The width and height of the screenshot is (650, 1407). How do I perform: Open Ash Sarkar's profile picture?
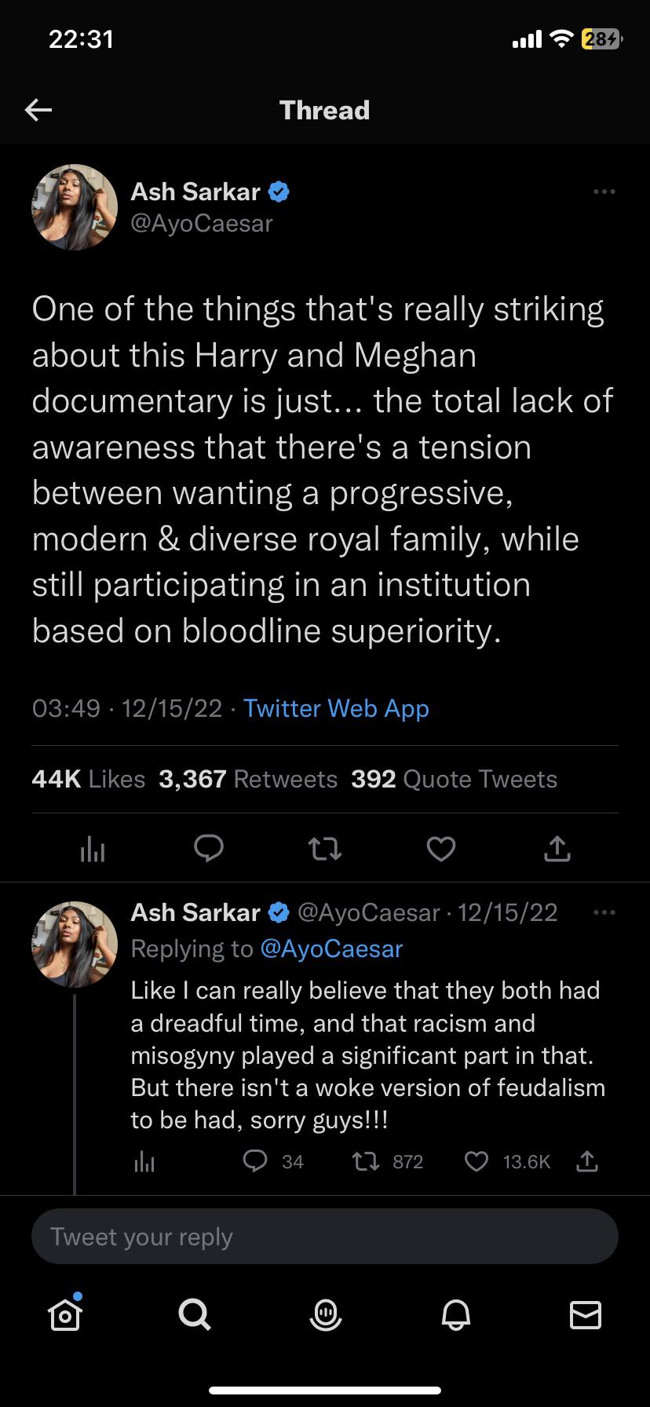[x=74, y=207]
